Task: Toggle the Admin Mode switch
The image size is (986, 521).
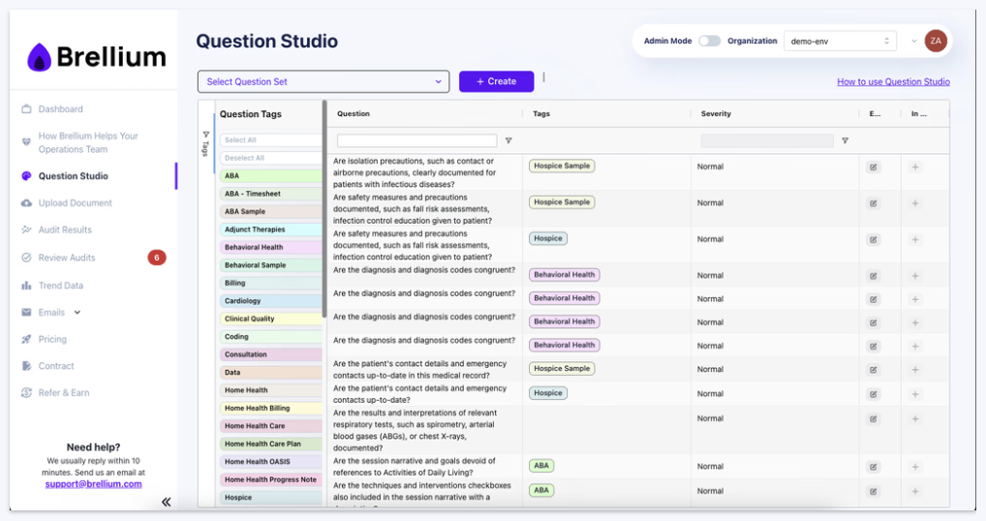Action: (709, 41)
